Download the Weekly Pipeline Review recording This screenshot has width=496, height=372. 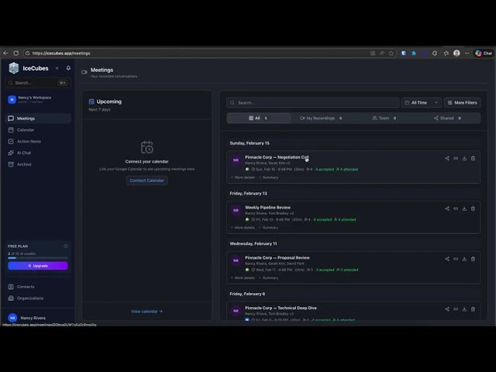click(x=464, y=208)
